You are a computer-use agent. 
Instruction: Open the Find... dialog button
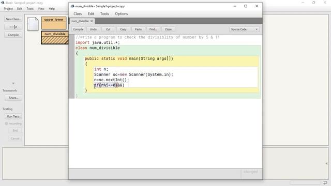pos(153,29)
